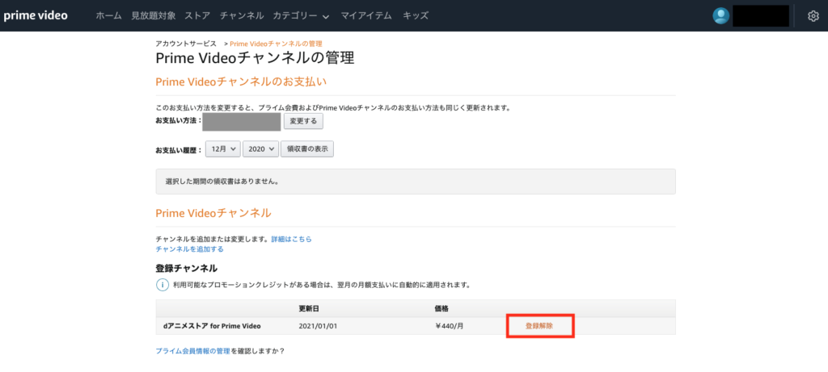Click the prime video logo

coord(36,16)
